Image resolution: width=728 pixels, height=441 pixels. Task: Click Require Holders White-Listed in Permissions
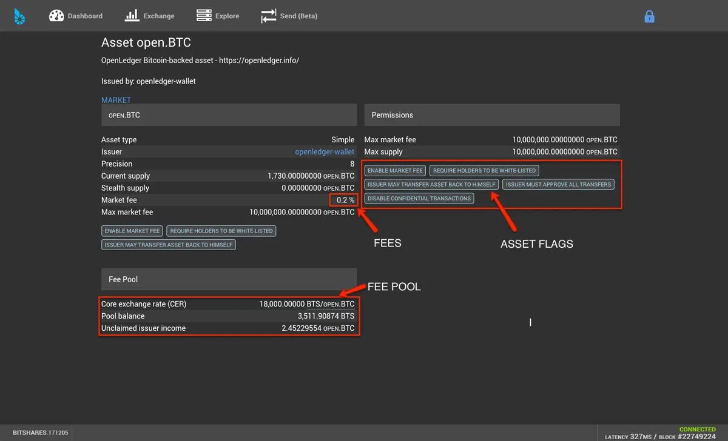(x=484, y=170)
